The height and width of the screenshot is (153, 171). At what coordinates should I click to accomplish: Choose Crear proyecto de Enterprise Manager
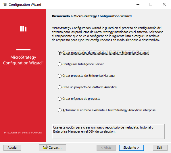click(59, 76)
